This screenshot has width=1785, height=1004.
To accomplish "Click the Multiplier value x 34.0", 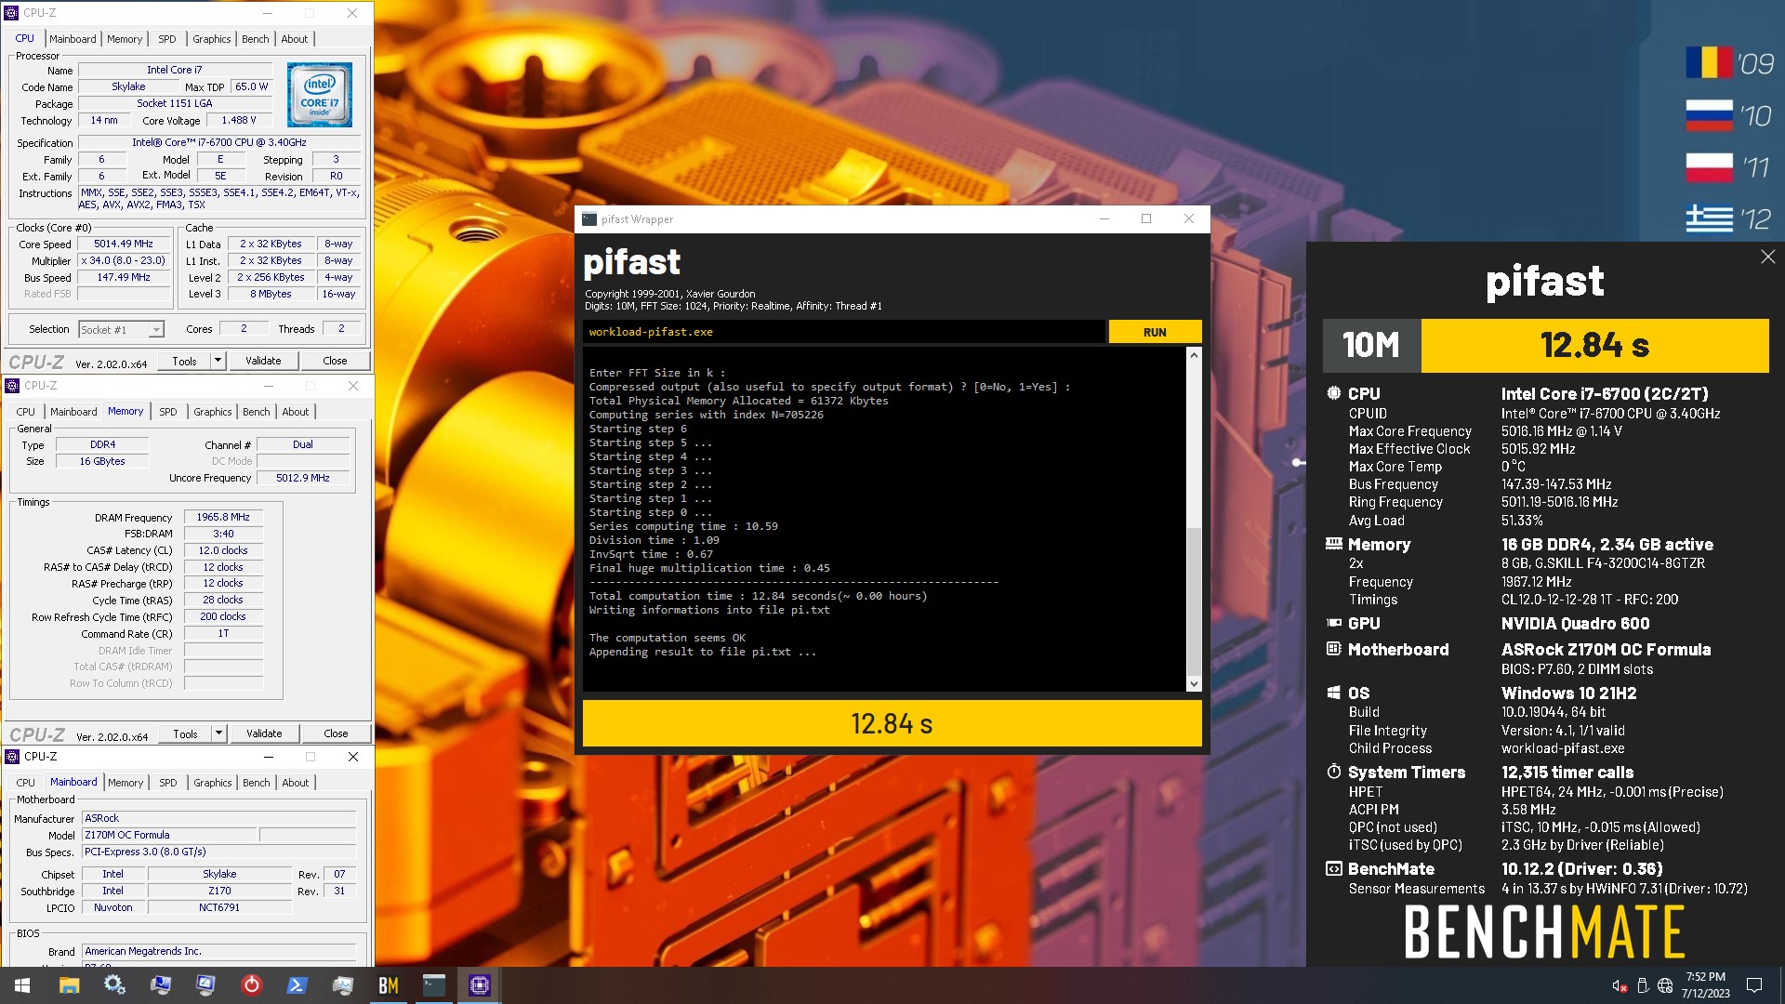I will (123, 260).
